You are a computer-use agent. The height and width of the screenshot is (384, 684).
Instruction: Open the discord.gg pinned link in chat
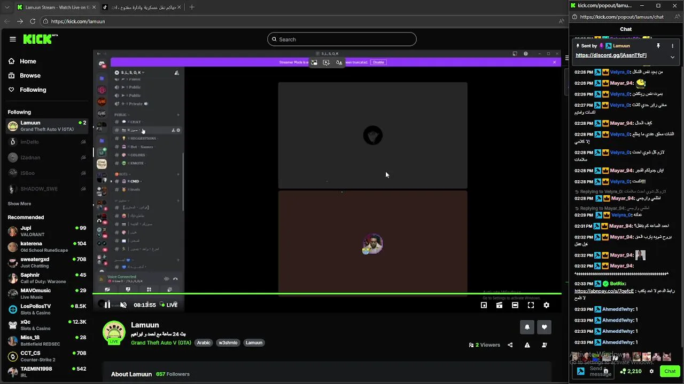pos(611,55)
